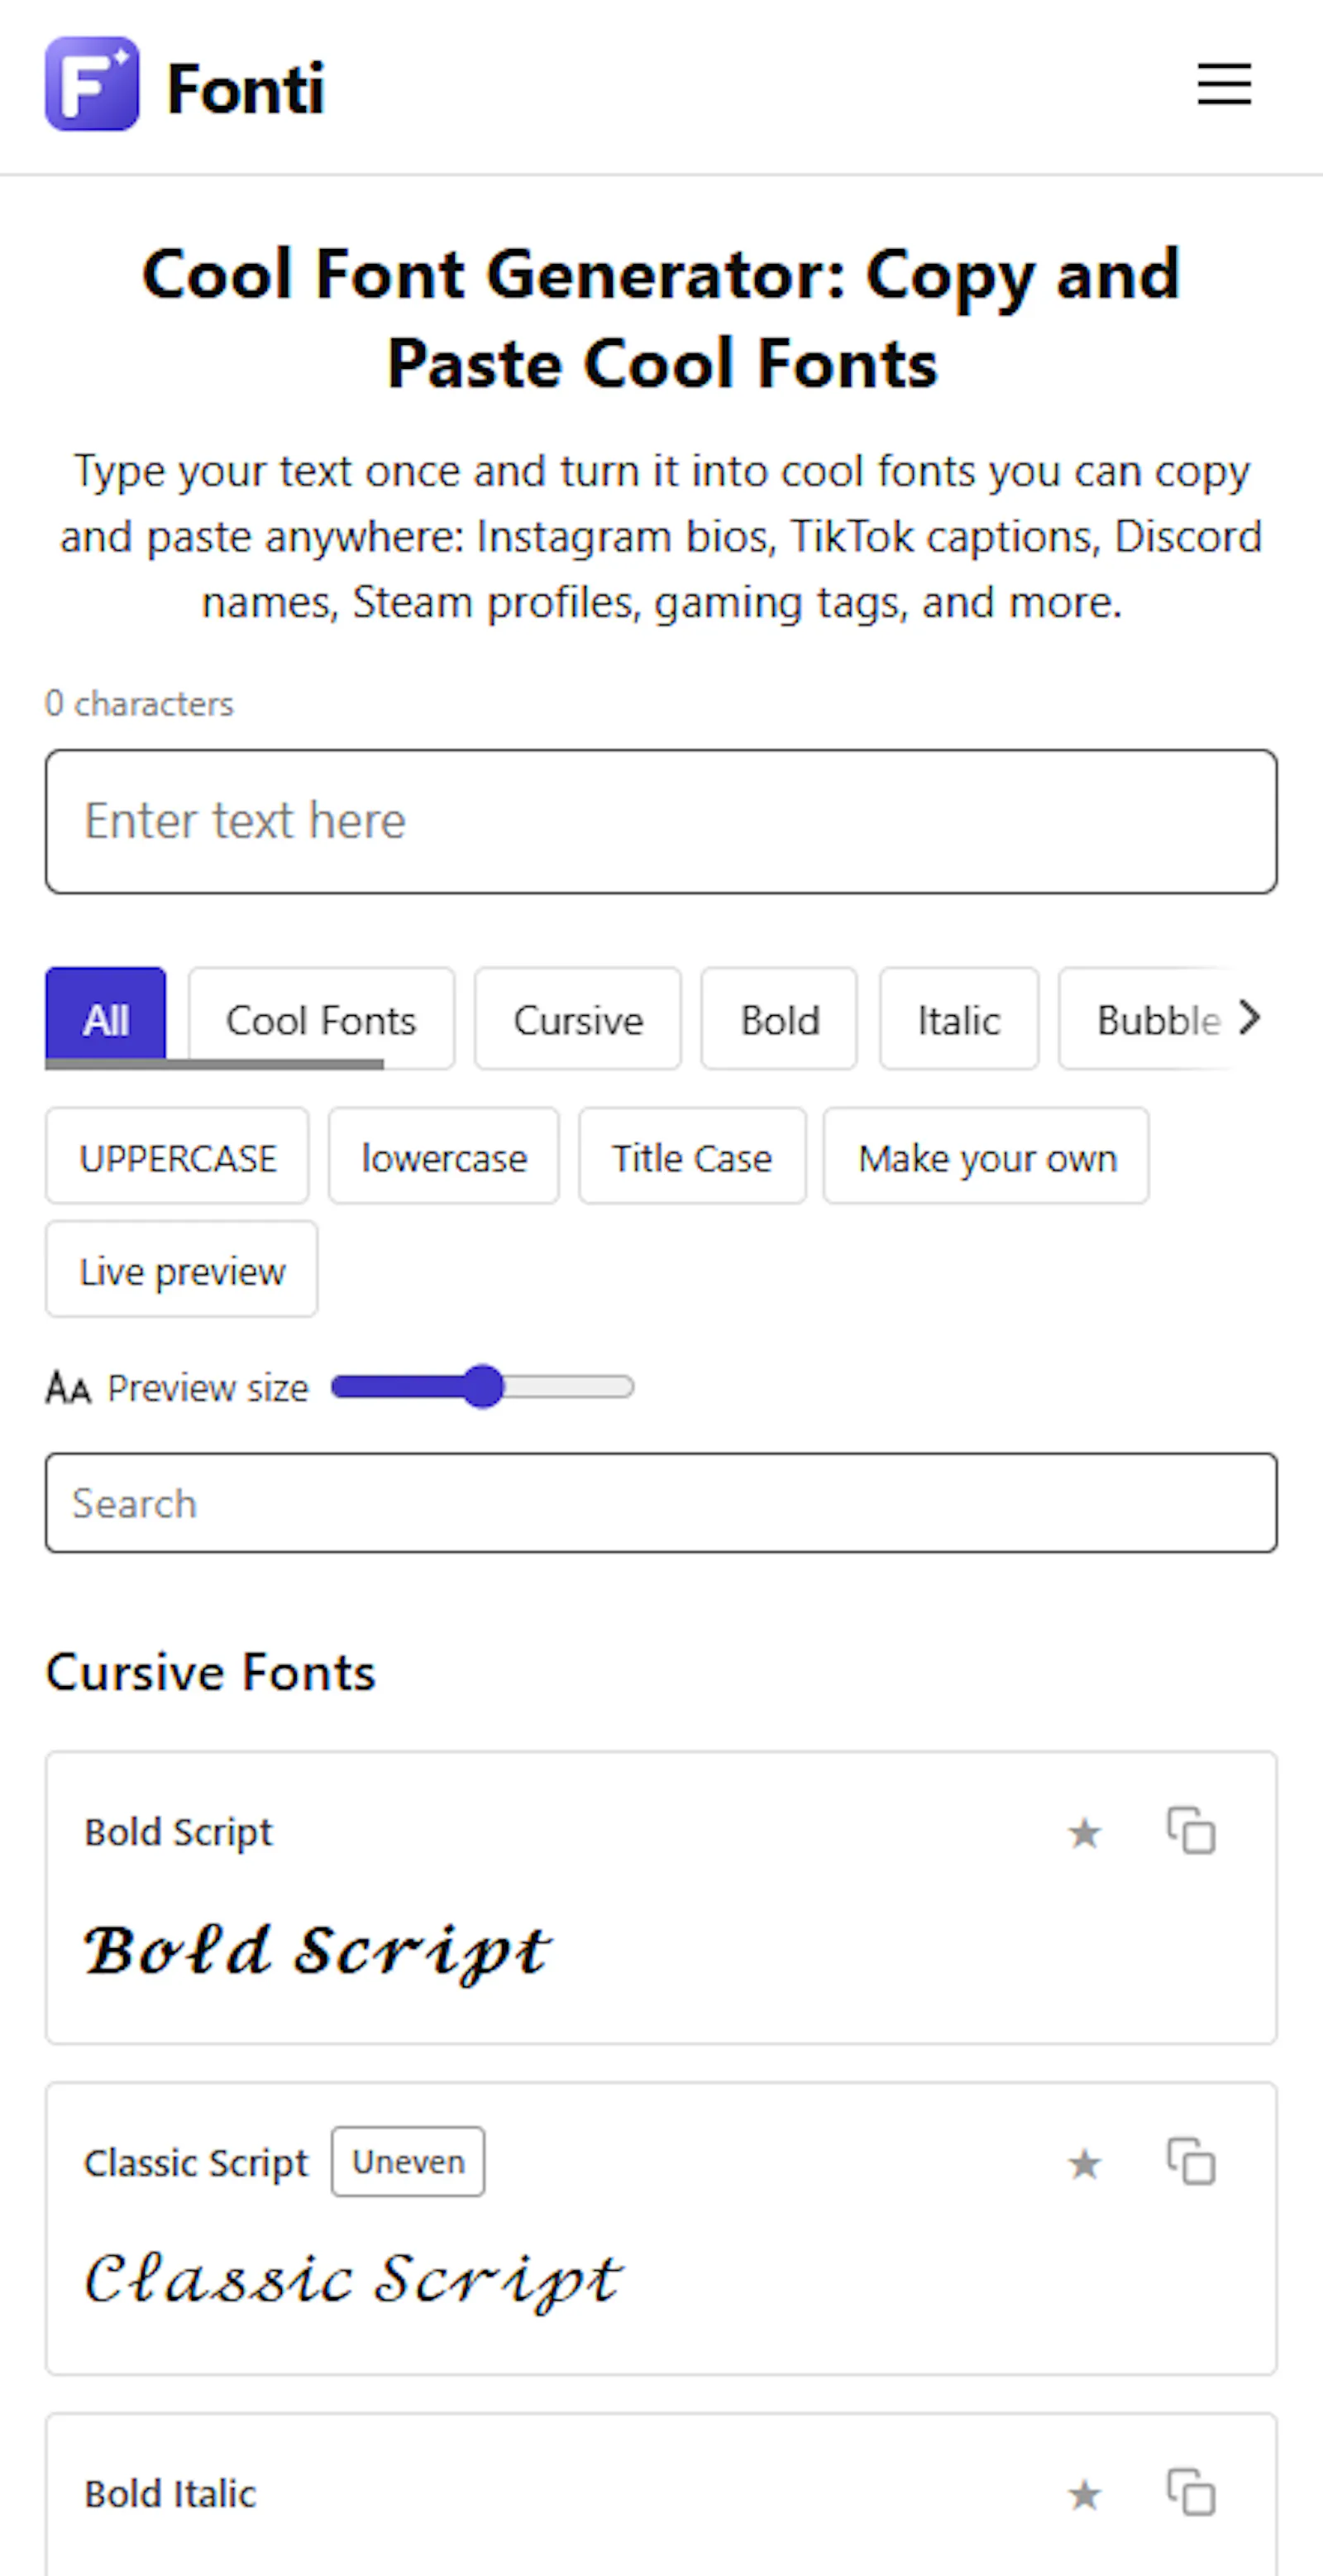The image size is (1323, 2576).
Task: Click the Classic Script preview text
Action: [x=354, y=2281]
